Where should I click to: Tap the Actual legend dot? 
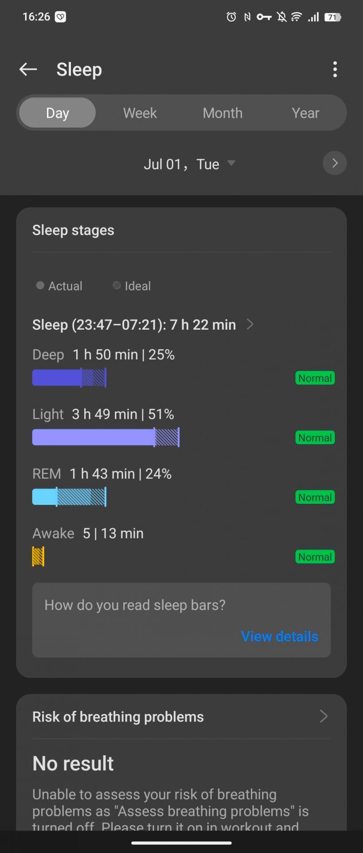coord(40,285)
